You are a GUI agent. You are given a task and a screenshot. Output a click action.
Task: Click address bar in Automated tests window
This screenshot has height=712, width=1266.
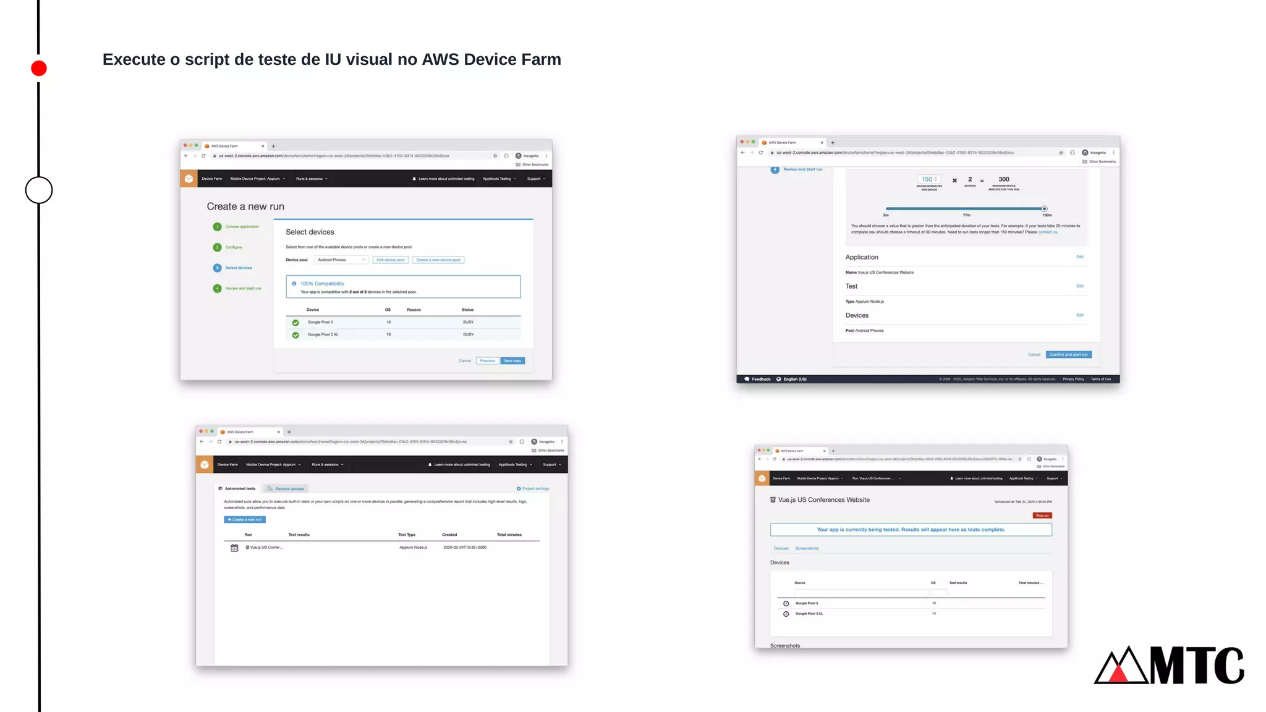(371, 442)
